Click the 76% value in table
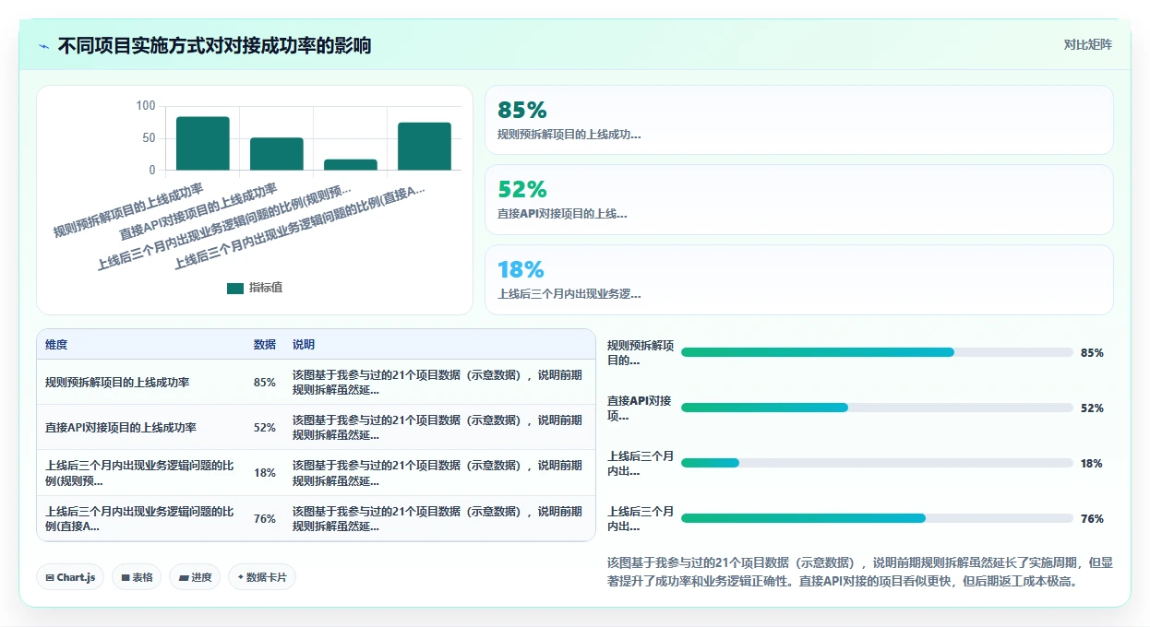1150x627 pixels. (265, 519)
